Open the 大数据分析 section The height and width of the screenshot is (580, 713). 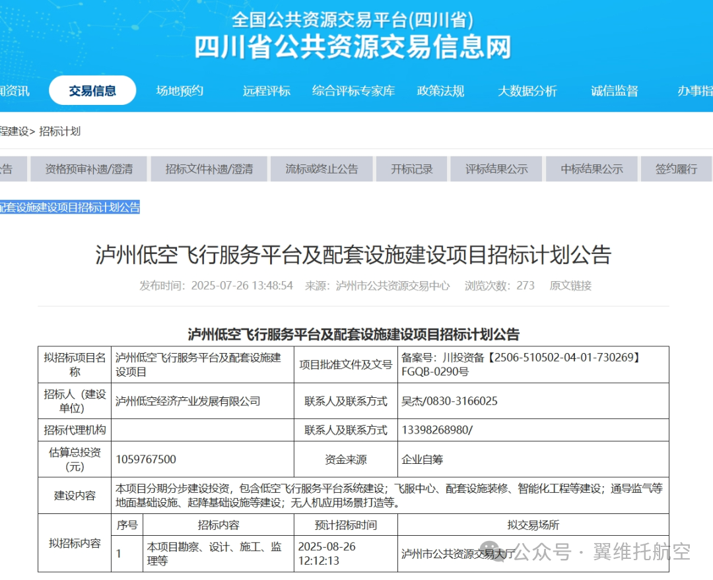click(528, 91)
